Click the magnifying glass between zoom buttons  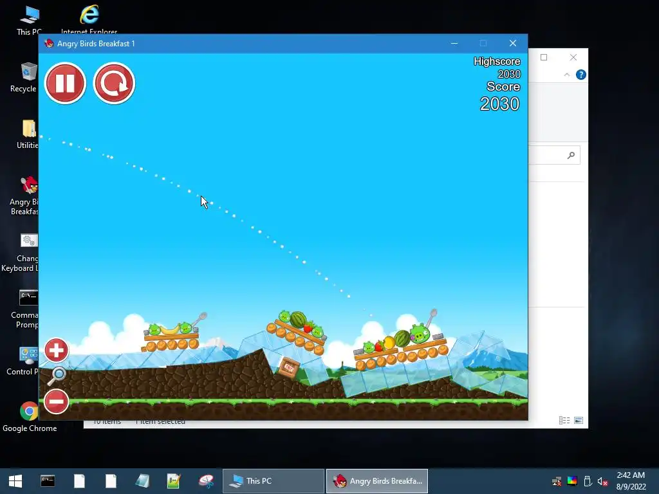57,376
